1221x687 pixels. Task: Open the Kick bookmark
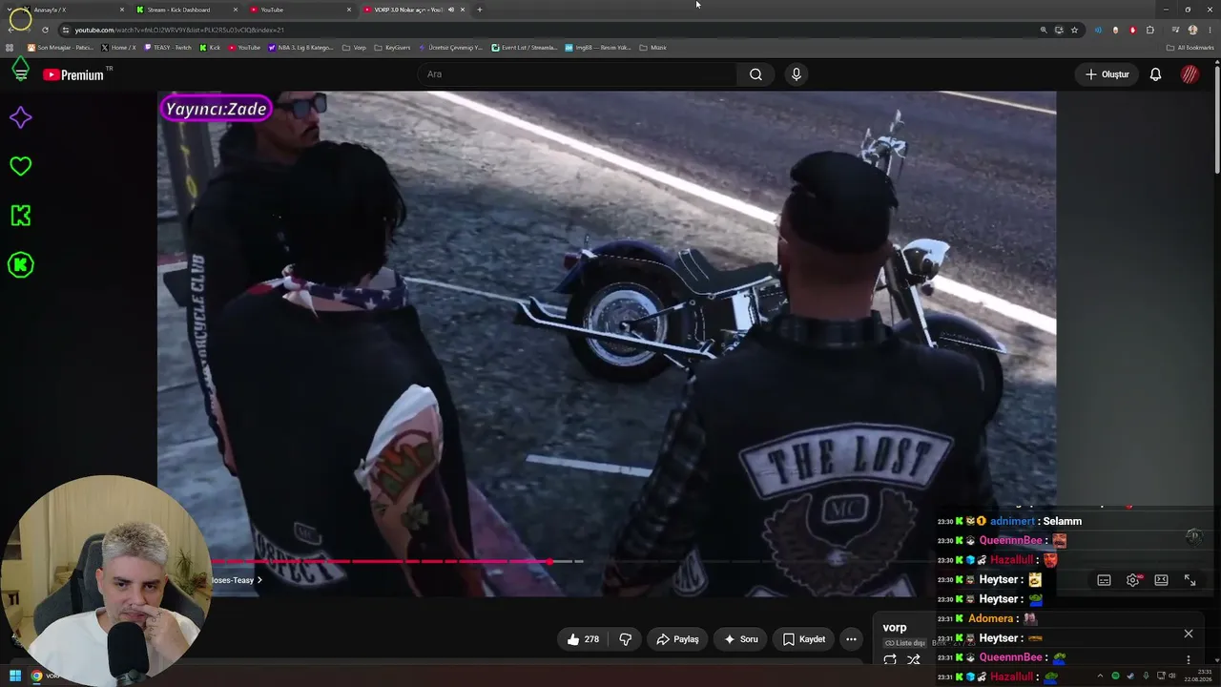[x=210, y=48]
